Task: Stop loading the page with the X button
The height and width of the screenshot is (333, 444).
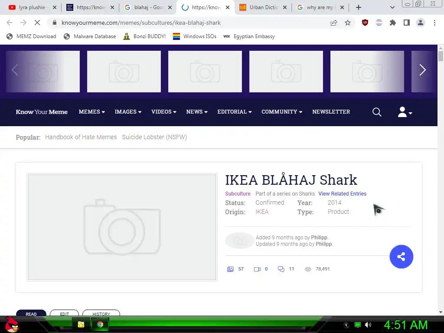Action: coord(37,23)
